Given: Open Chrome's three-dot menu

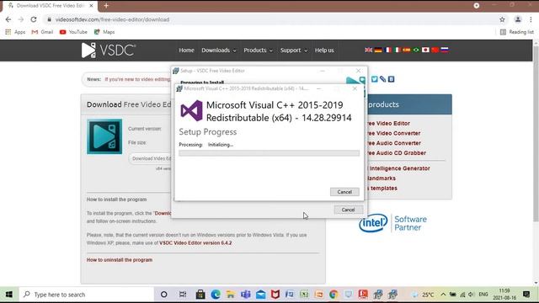Looking at the screenshot, I should pos(531,19).
